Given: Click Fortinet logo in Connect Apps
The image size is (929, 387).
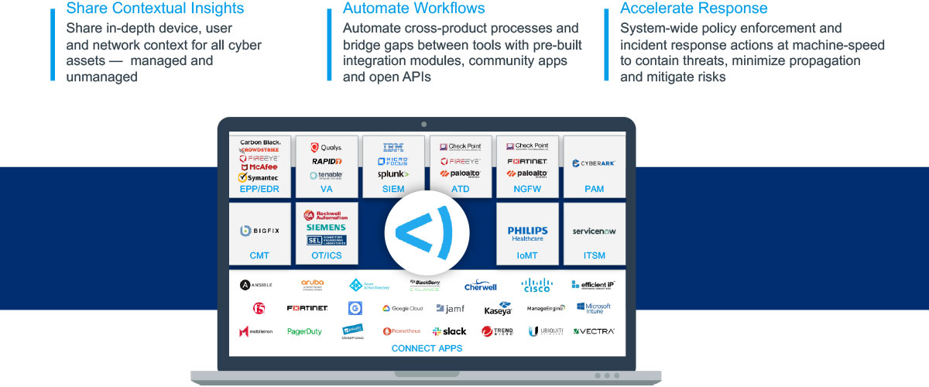Looking at the screenshot, I should click(x=307, y=308).
